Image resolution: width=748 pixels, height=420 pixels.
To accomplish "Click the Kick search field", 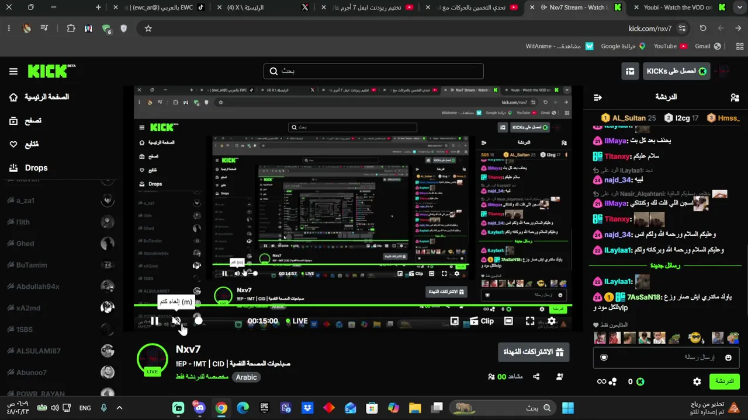I will (373, 71).
